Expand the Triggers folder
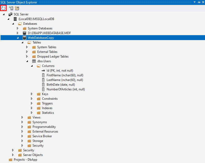The height and width of the screenshot is (163, 205). tap(32, 103)
